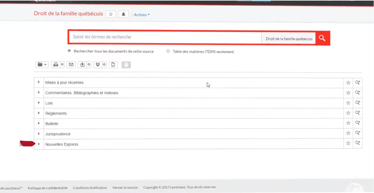This screenshot has height=193, width=374.
Task: Open the Politique de confidentialité link
Action: [47, 187]
